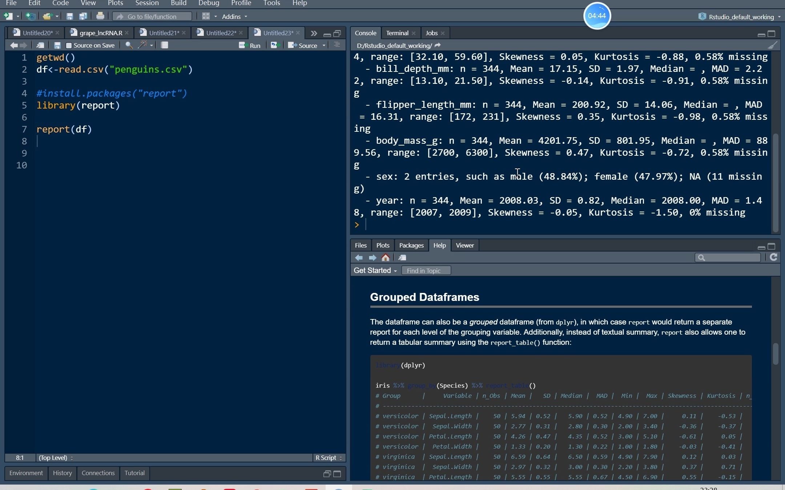Click the code tools magic wand icon
The height and width of the screenshot is (490, 785).
click(142, 45)
